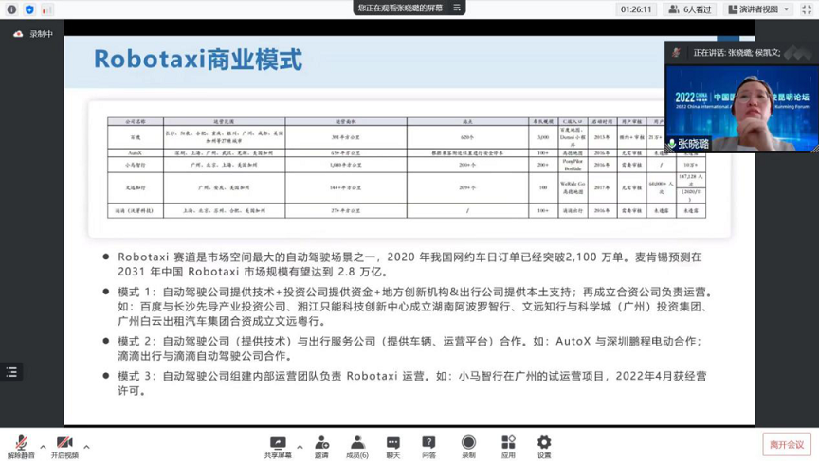The image size is (819, 461).
Task: Open the side list panel icon
Action: (11, 372)
